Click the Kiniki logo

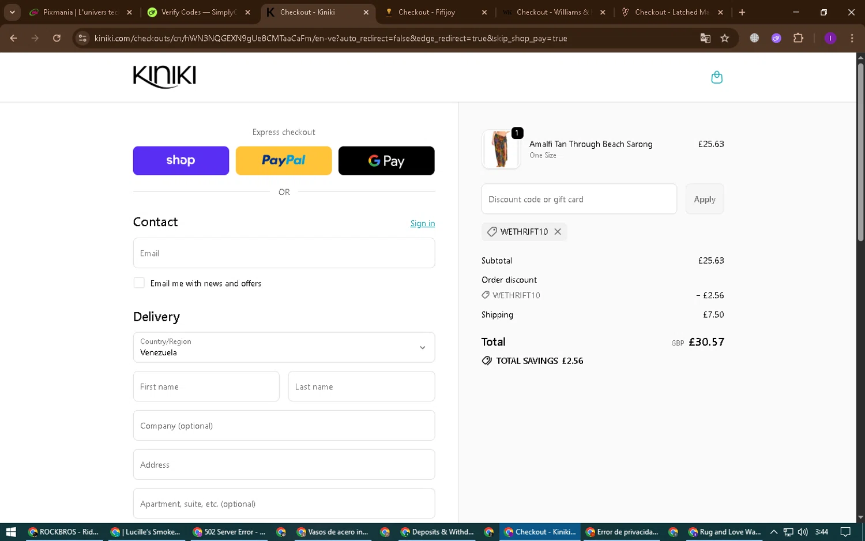[x=164, y=77]
